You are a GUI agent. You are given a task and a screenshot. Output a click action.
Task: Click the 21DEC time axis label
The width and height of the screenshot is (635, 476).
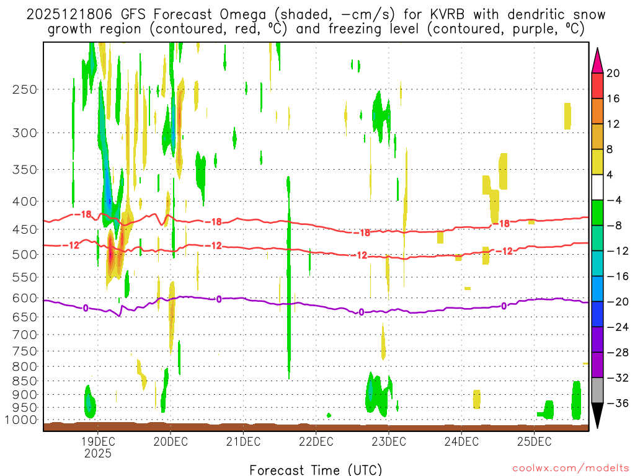click(243, 441)
